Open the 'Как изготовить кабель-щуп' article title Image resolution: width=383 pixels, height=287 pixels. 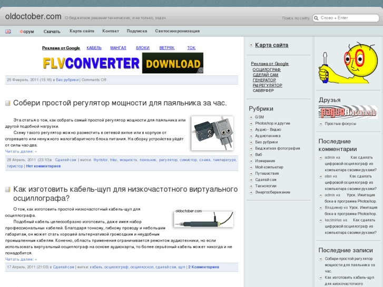coord(125,193)
